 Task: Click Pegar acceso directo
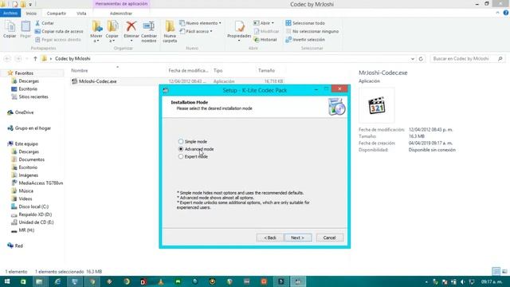[x=58, y=39]
